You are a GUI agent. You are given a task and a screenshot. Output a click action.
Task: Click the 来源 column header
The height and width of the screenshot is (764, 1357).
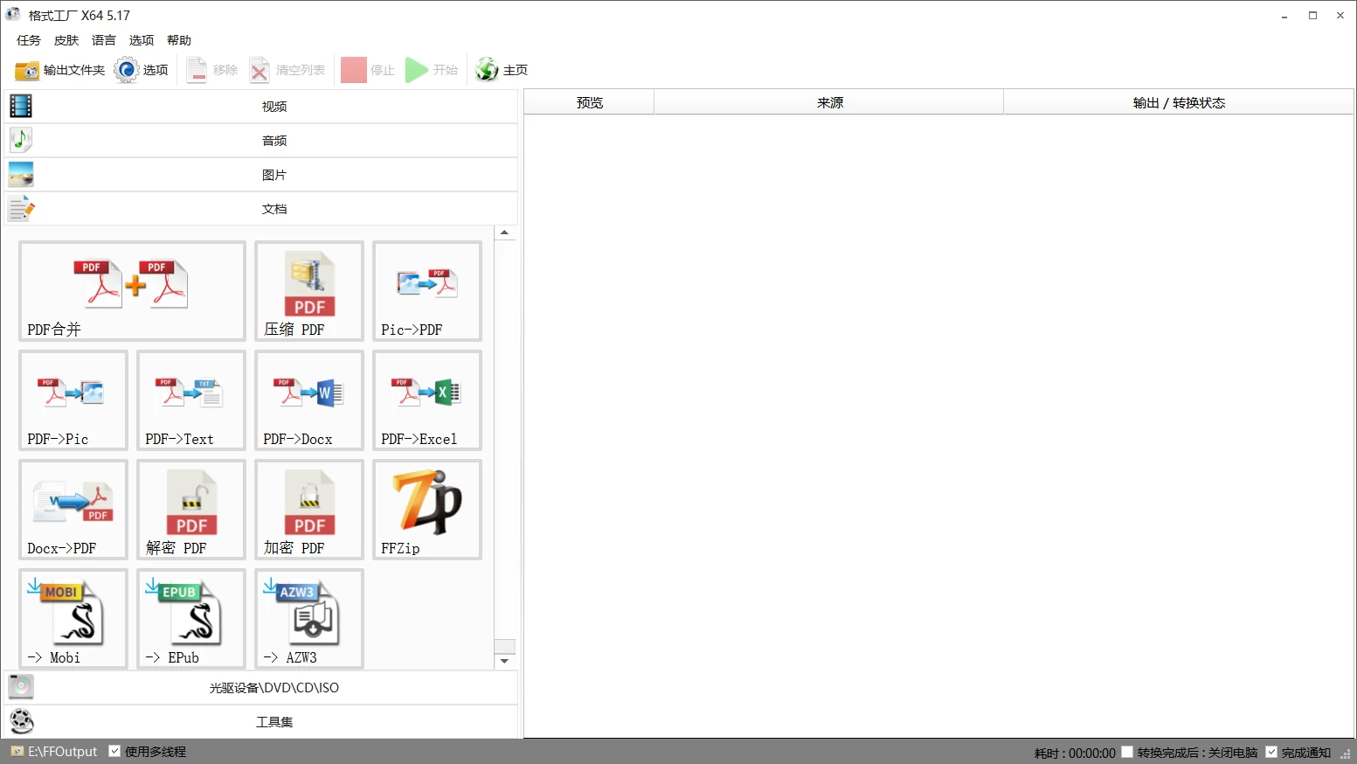(829, 102)
